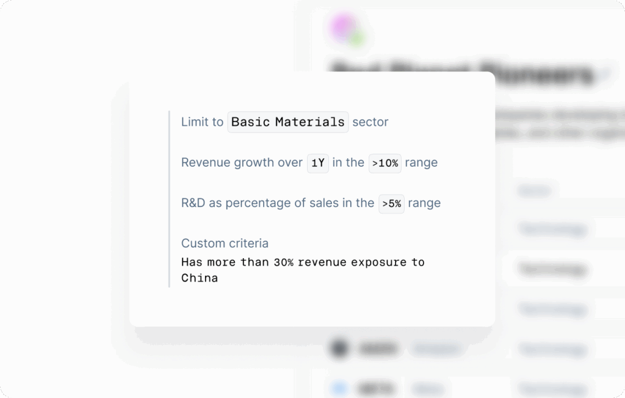Click the blue round company logo icon
This screenshot has height=398, width=625.
click(339, 388)
